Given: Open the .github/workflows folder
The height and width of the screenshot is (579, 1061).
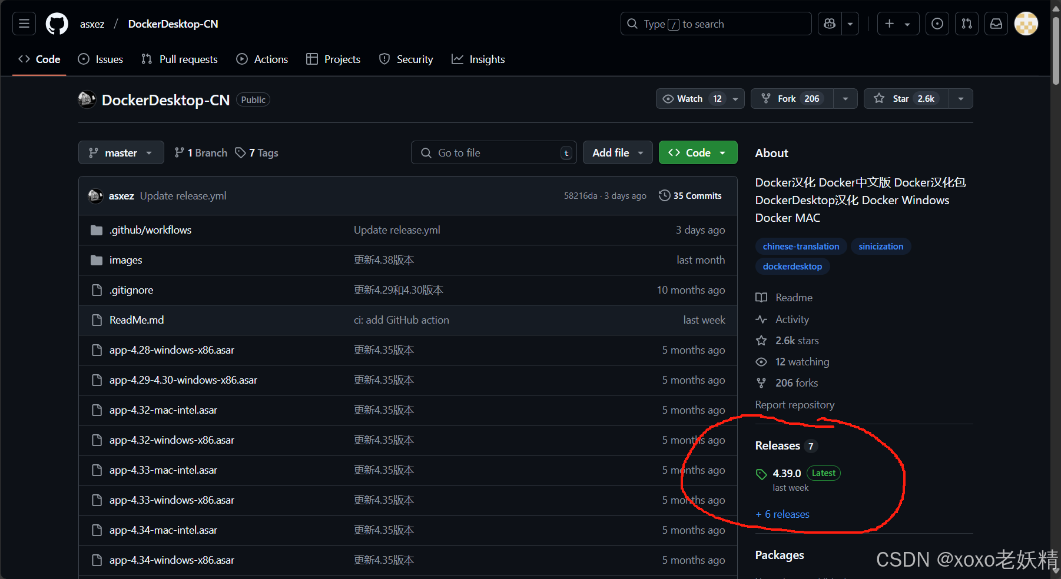Looking at the screenshot, I should click(150, 230).
